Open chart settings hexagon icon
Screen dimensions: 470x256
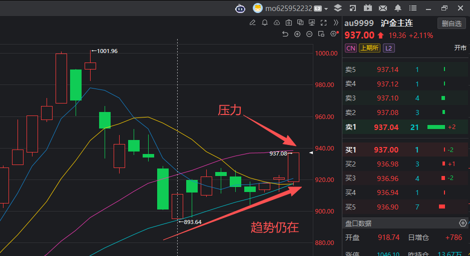(334, 34)
